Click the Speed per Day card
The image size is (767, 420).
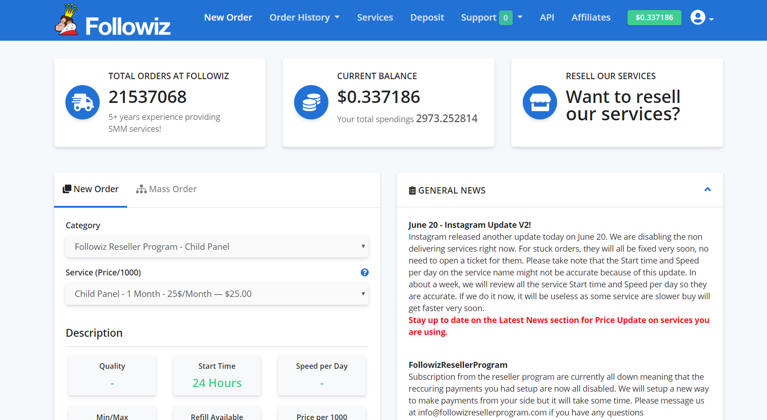click(322, 375)
